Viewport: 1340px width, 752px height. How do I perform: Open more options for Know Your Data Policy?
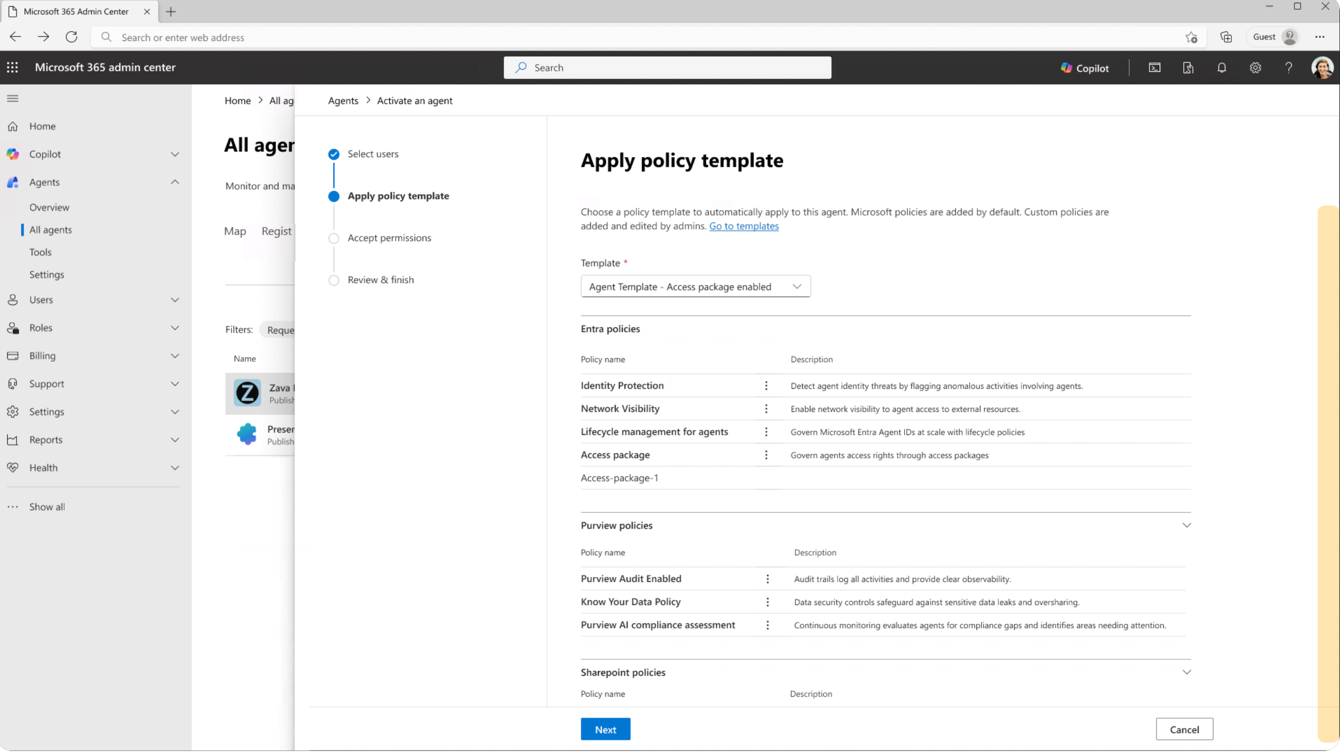tap(767, 602)
